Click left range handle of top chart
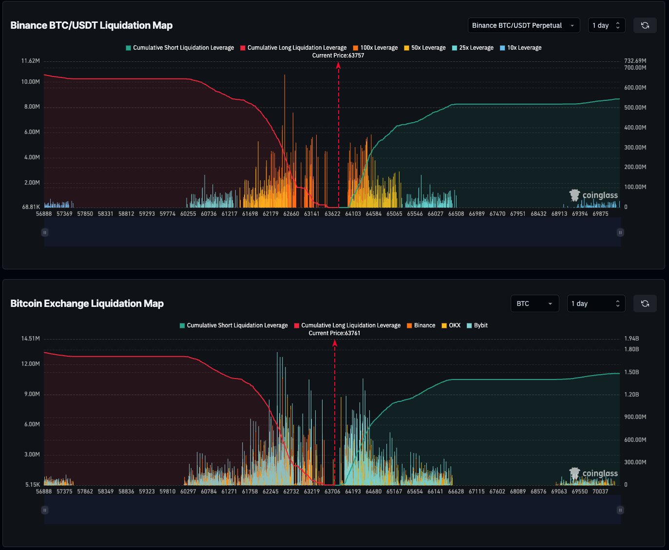 tap(45, 232)
